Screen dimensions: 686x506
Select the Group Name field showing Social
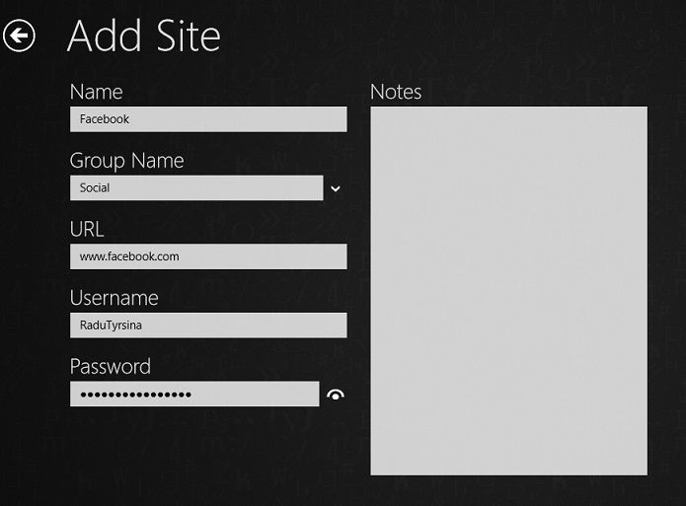click(196, 188)
